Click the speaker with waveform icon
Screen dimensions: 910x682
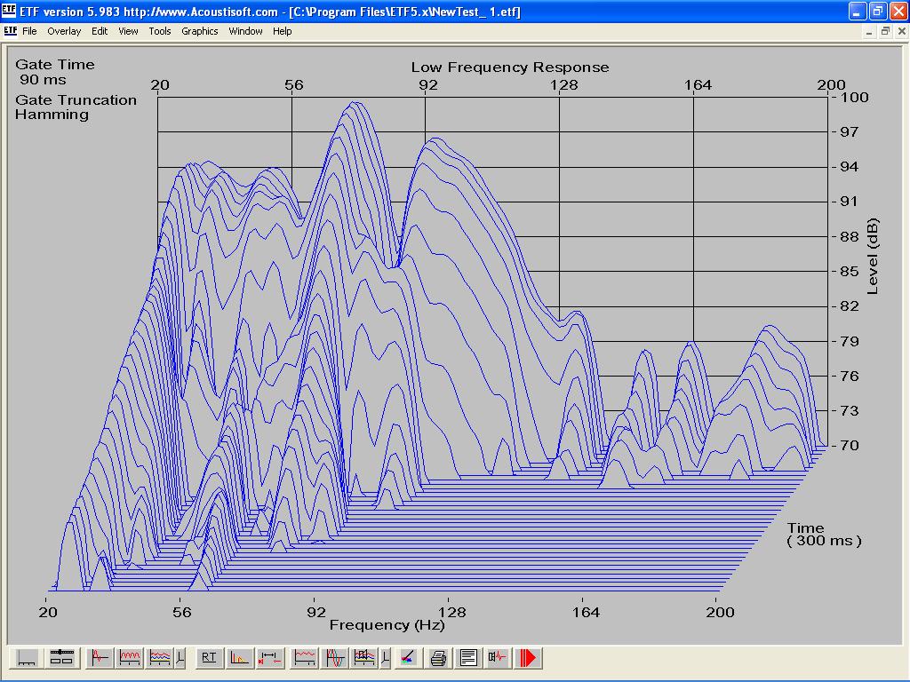[498, 658]
